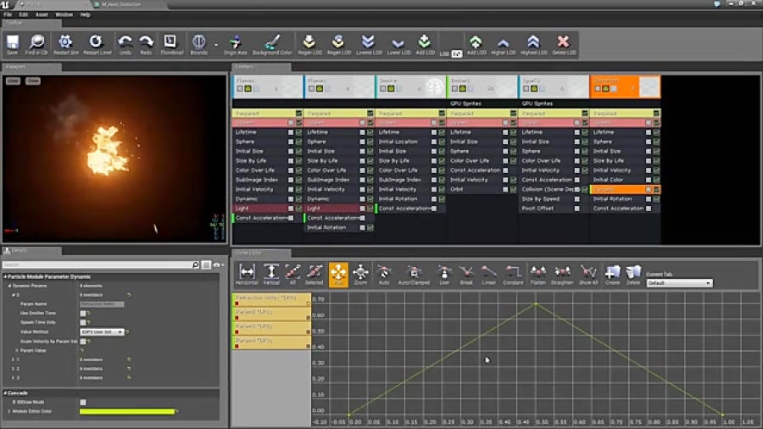Open the Background Color picker tool
The image size is (763, 429).
coord(271,43)
